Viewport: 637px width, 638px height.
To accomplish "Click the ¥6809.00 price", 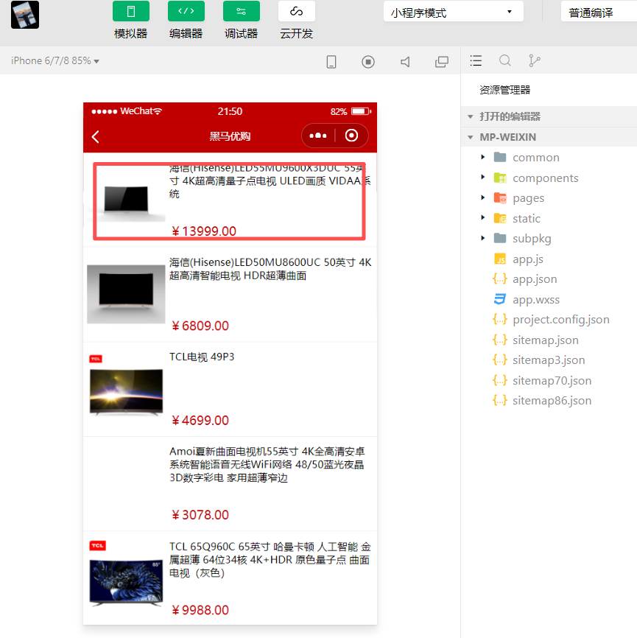I will [200, 326].
